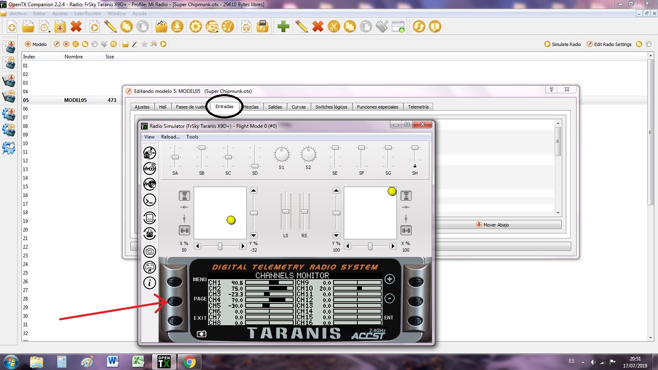Click the LS slider handle
Viewport: 658px width, 370px height.
286,211
